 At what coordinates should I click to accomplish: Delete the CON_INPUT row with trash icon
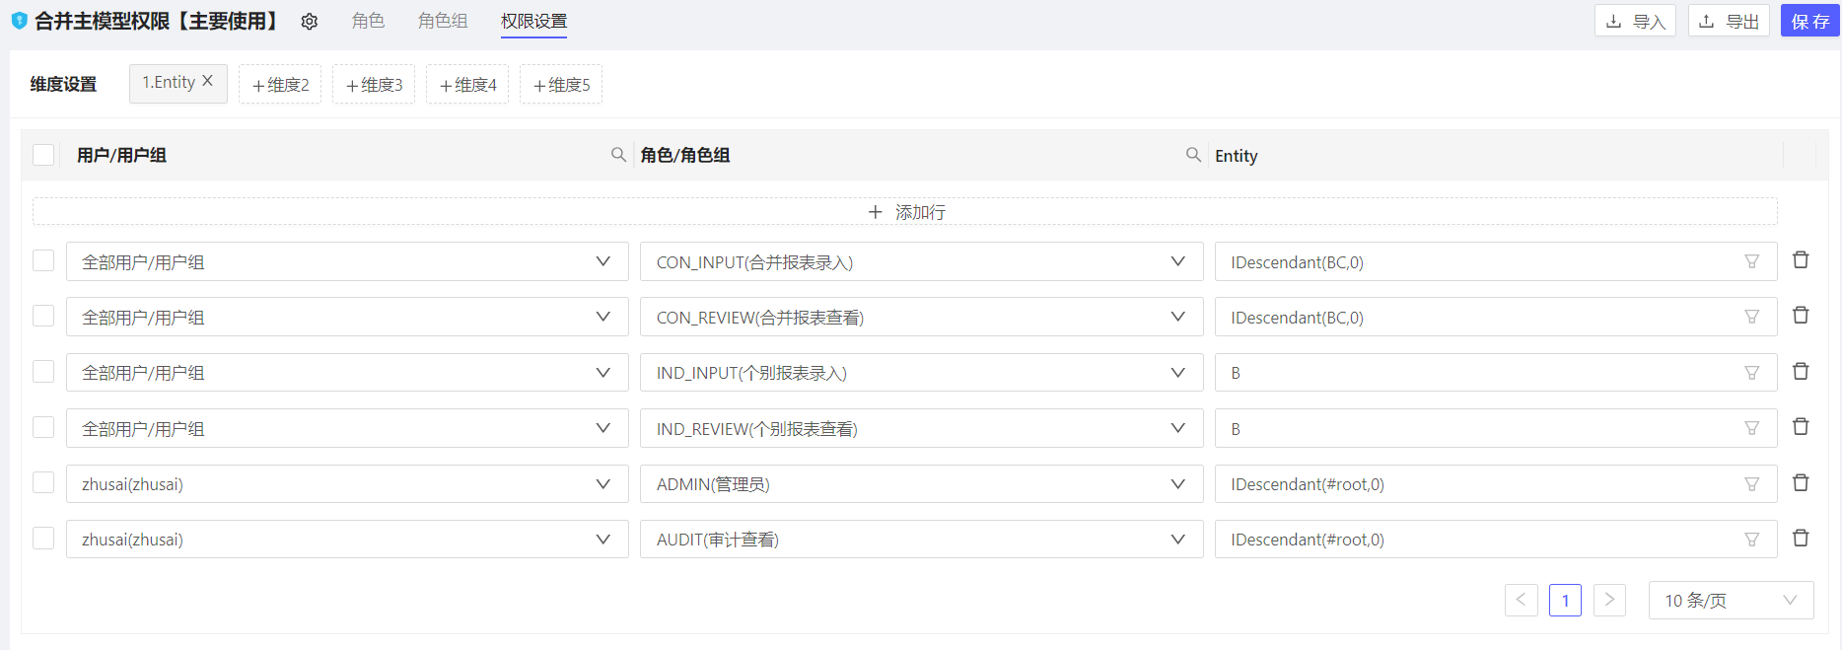point(1801,260)
